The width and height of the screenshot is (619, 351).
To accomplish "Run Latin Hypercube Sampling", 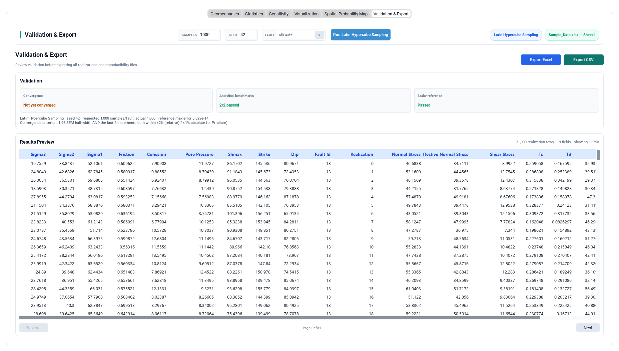I will (361, 35).
